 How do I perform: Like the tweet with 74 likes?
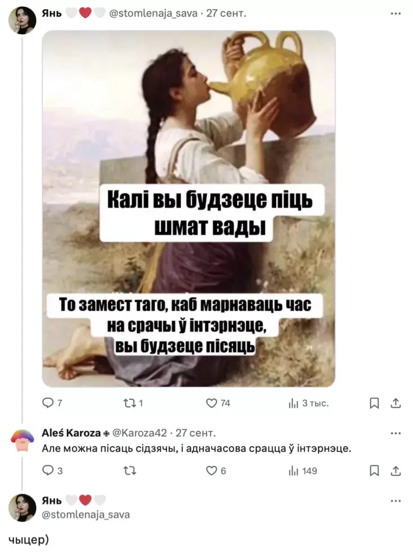click(218, 403)
